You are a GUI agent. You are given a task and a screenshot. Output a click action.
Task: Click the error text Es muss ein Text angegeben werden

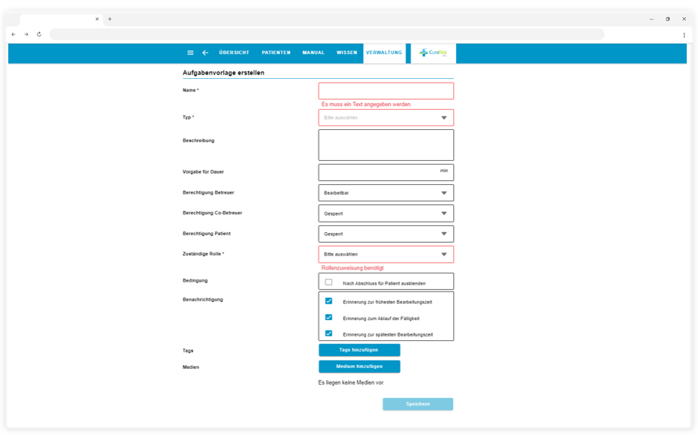(367, 104)
